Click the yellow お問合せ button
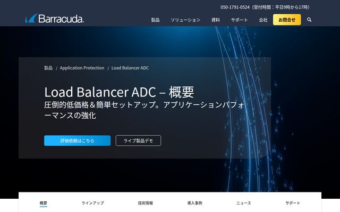Viewport: 340px width, 212px height. click(x=287, y=20)
